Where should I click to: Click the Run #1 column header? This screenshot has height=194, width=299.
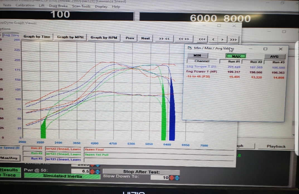tap(231, 61)
